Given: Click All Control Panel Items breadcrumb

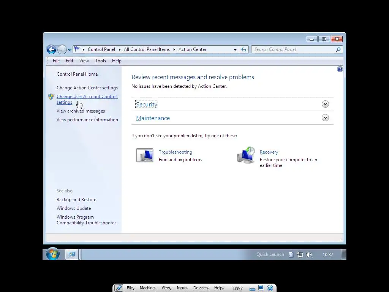Looking at the screenshot, I should point(147,49).
